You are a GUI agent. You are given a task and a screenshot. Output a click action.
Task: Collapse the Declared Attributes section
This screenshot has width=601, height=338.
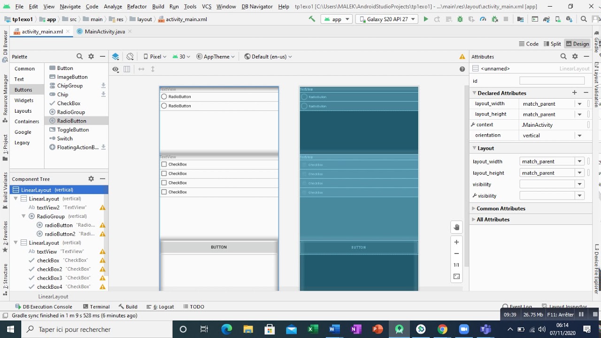coord(474,93)
